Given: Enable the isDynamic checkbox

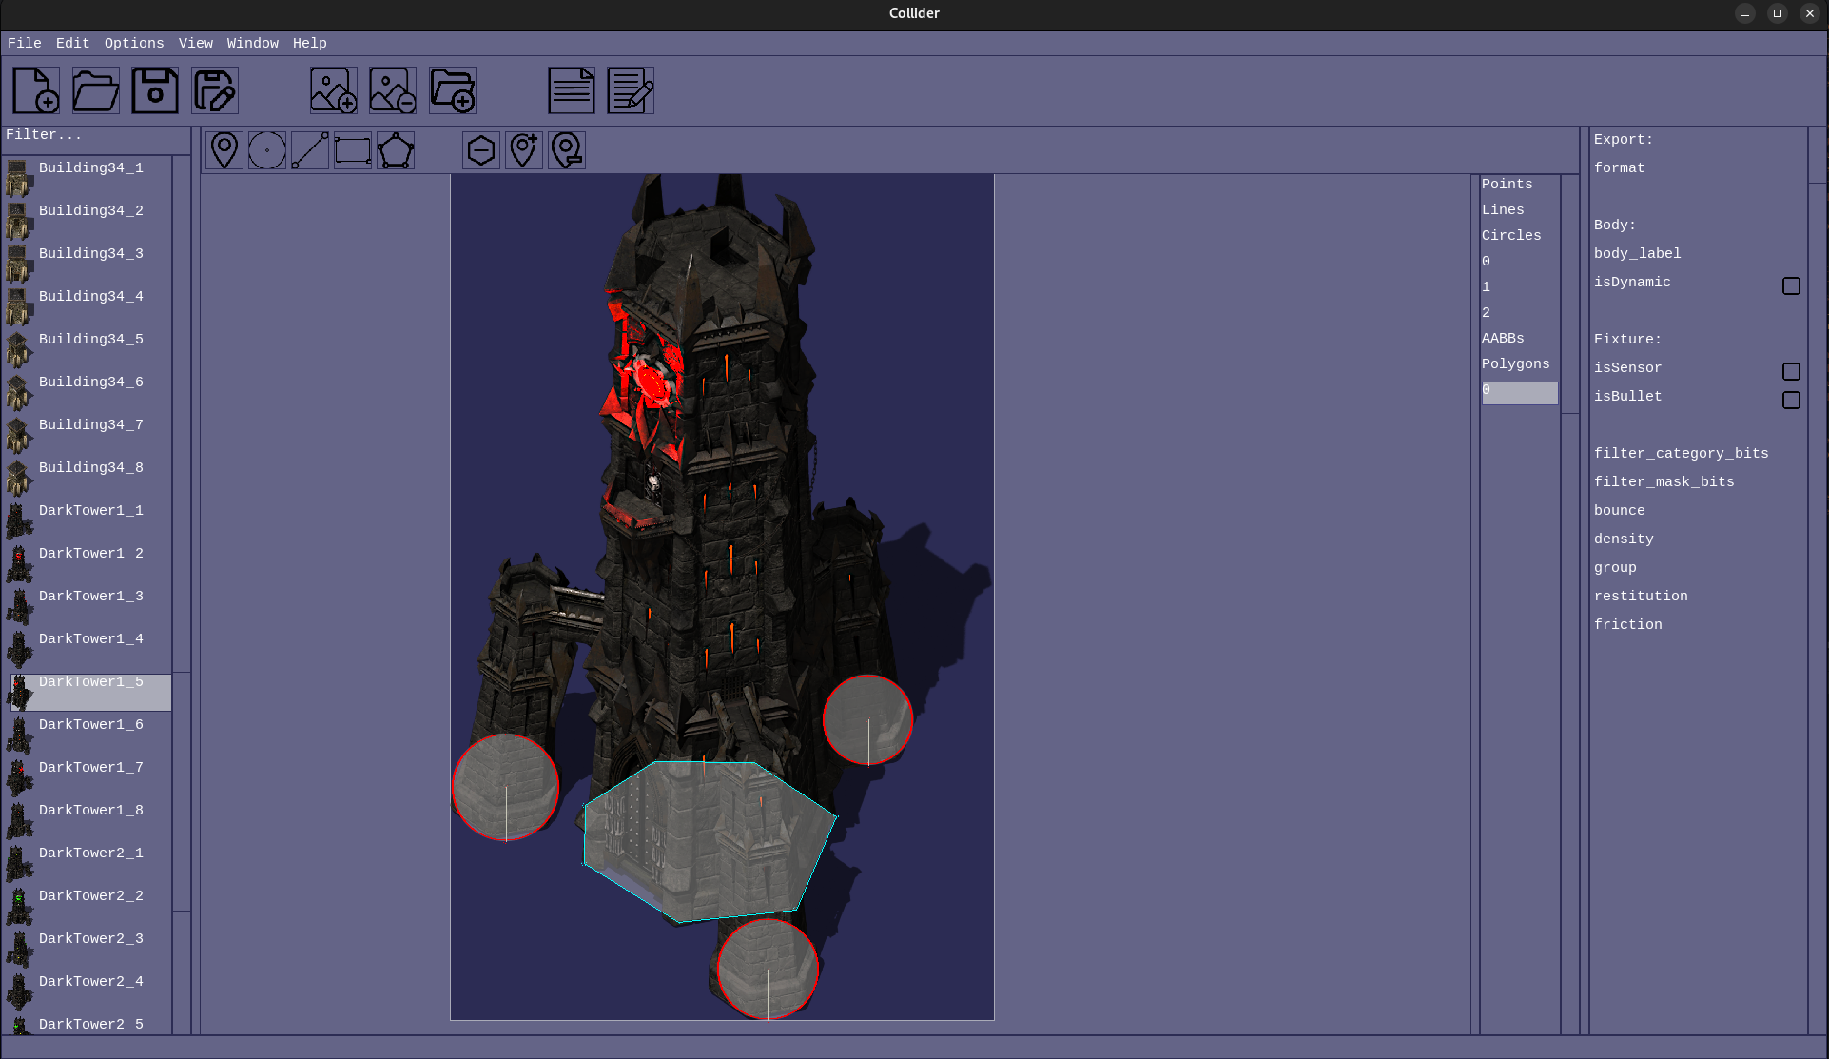Looking at the screenshot, I should (x=1791, y=285).
